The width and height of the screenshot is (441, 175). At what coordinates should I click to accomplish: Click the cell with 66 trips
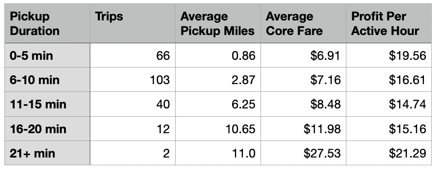133,55
